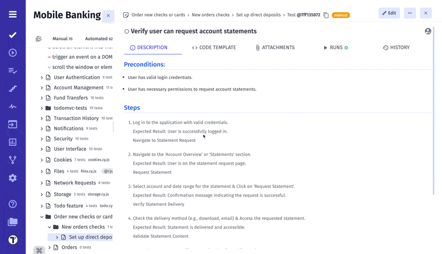
Task: Toggle the status circle beside test title
Action: tap(127, 32)
